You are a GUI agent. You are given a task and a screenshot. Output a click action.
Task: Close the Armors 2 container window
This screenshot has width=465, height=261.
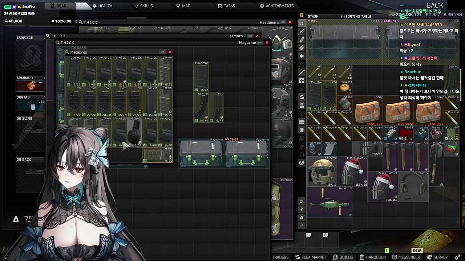tap(257, 36)
